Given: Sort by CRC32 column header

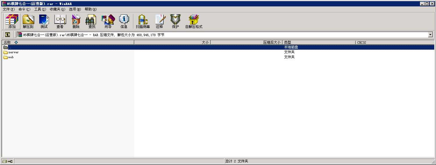Looking at the screenshot, I should point(395,42).
